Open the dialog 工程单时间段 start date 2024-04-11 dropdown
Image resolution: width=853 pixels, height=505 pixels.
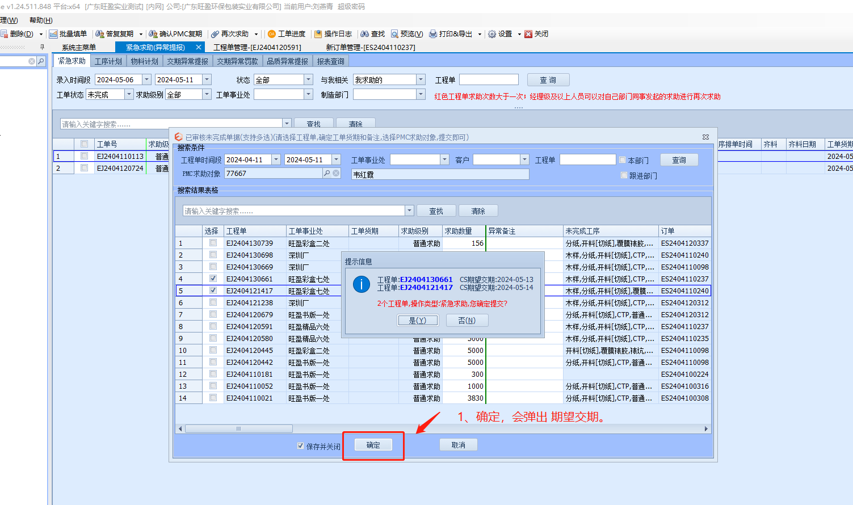276,159
